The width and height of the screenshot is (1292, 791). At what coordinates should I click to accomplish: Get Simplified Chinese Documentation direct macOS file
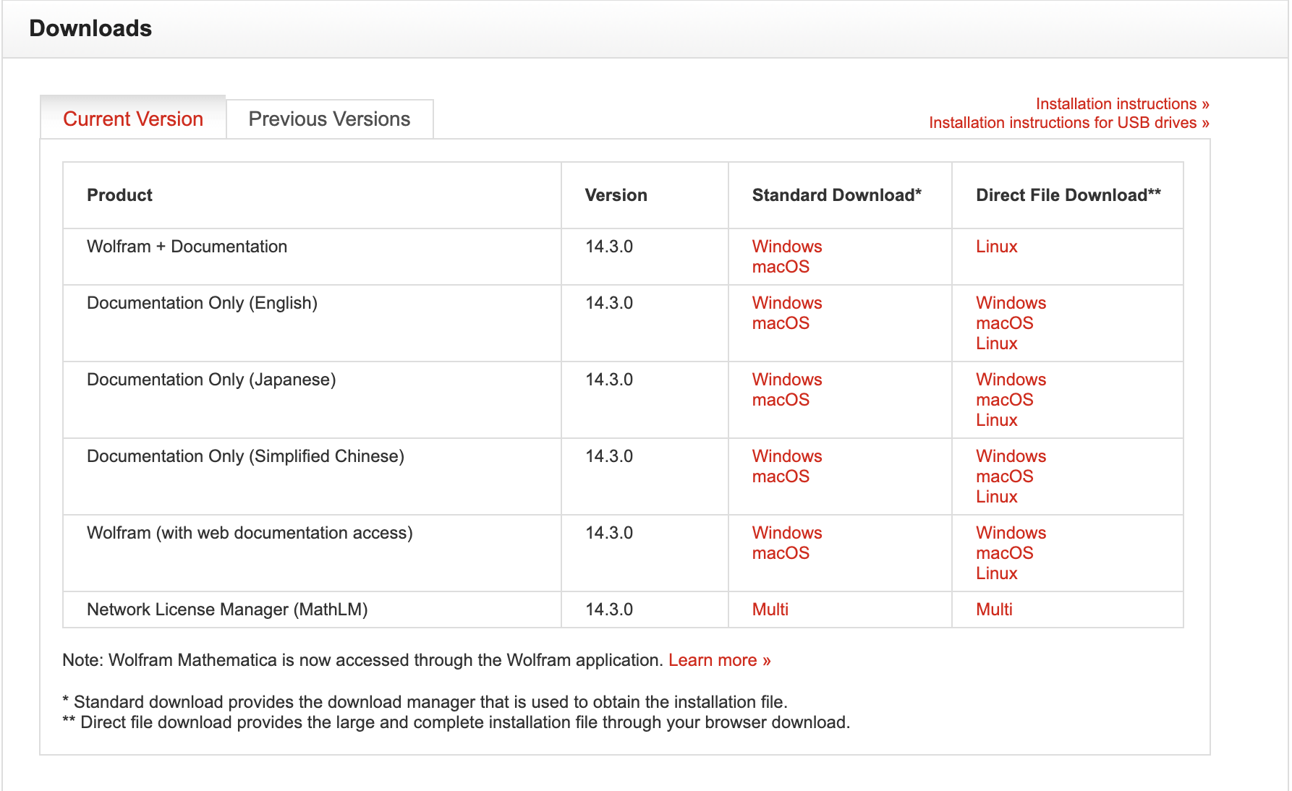point(1004,476)
